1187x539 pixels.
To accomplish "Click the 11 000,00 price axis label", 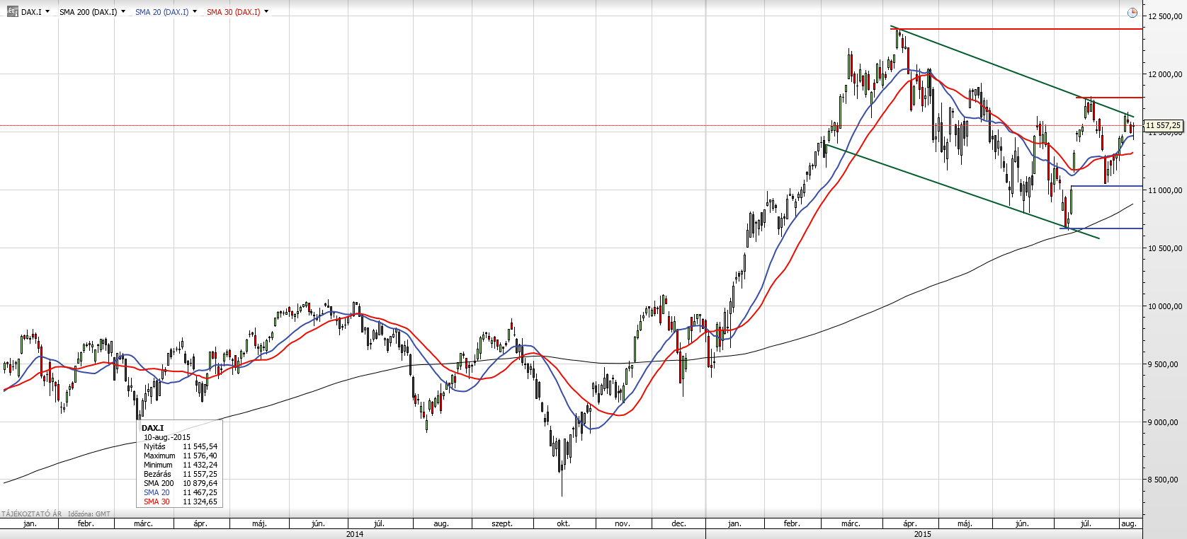I will tap(1164, 190).
